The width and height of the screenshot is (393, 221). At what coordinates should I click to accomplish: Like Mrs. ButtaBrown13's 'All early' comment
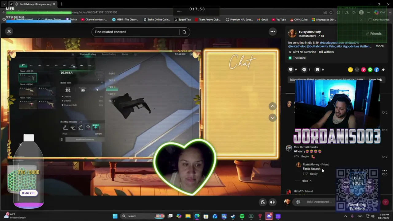tap(383, 157)
